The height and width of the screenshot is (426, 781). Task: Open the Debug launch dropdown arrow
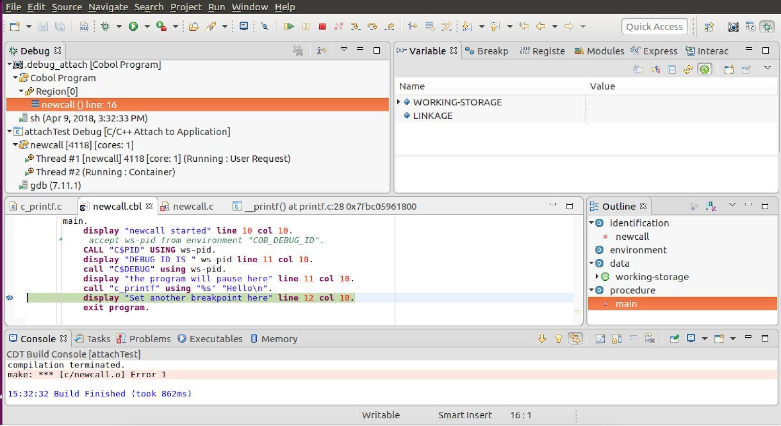pyautogui.click(x=119, y=26)
